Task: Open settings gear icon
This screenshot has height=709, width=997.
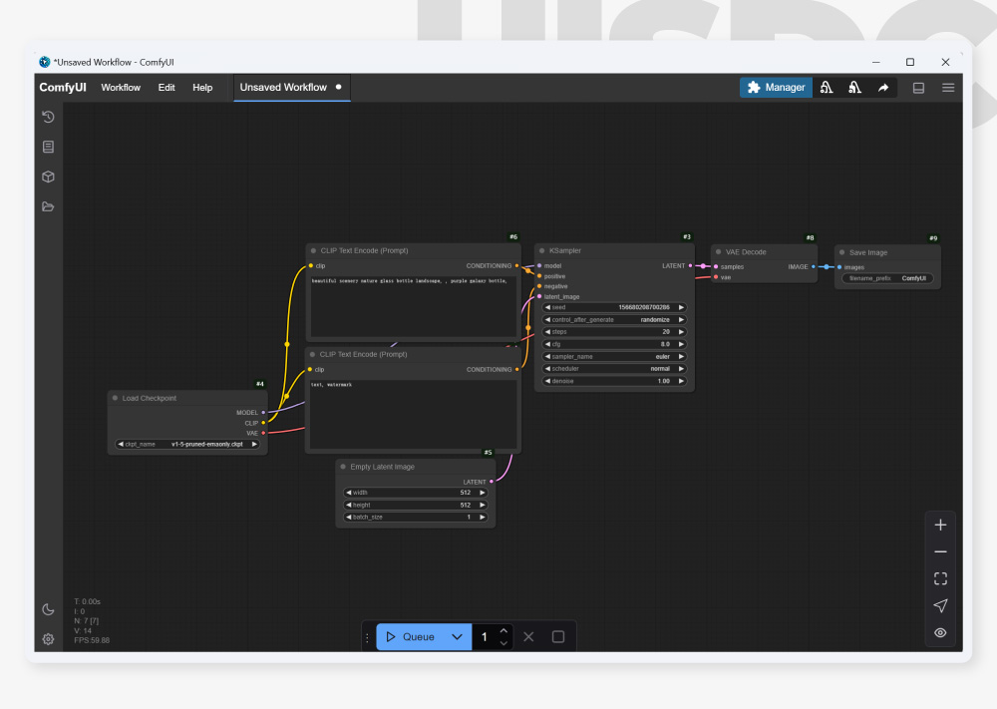Action: pyautogui.click(x=48, y=639)
